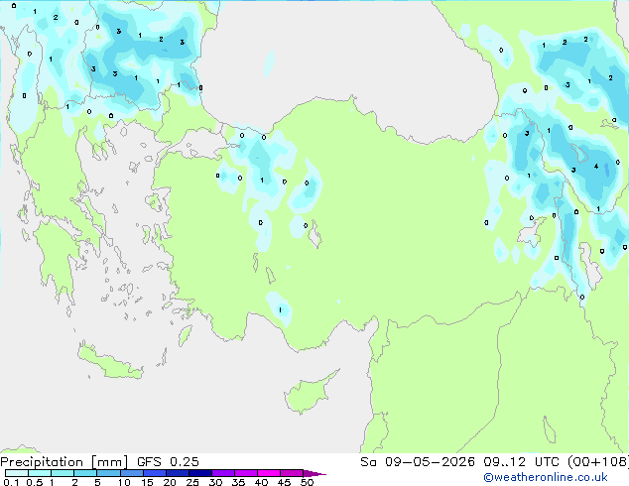Click the '15' legend scale label
Viewport: 629px width, 486px height.
click(147, 482)
